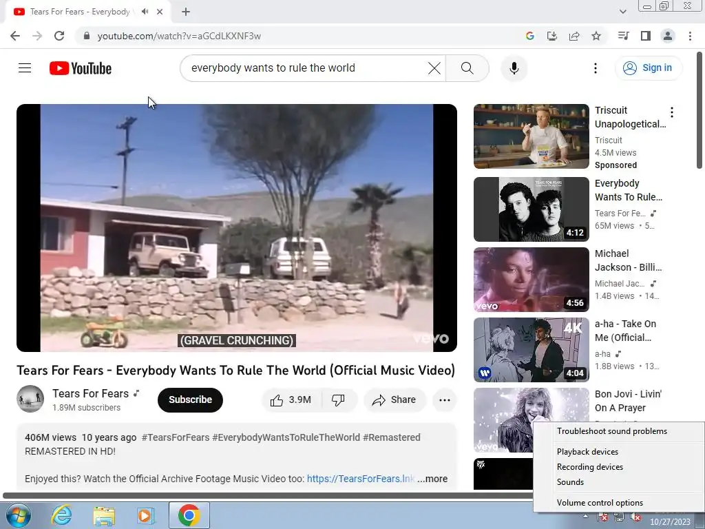Open the Windows Start button
This screenshot has width=705, height=529.
[x=18, y=515]
